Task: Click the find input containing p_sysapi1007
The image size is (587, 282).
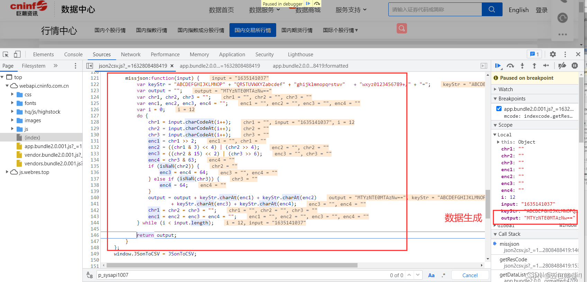Action: tap(242, 275)
